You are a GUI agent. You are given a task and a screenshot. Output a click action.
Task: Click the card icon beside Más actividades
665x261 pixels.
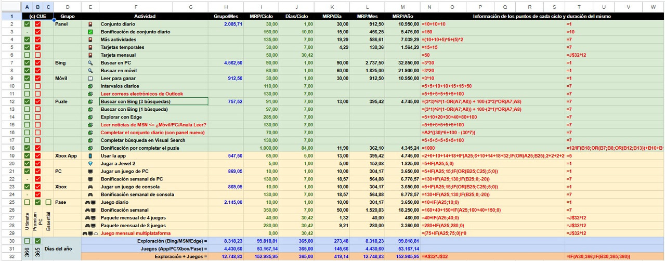[90, 40]
